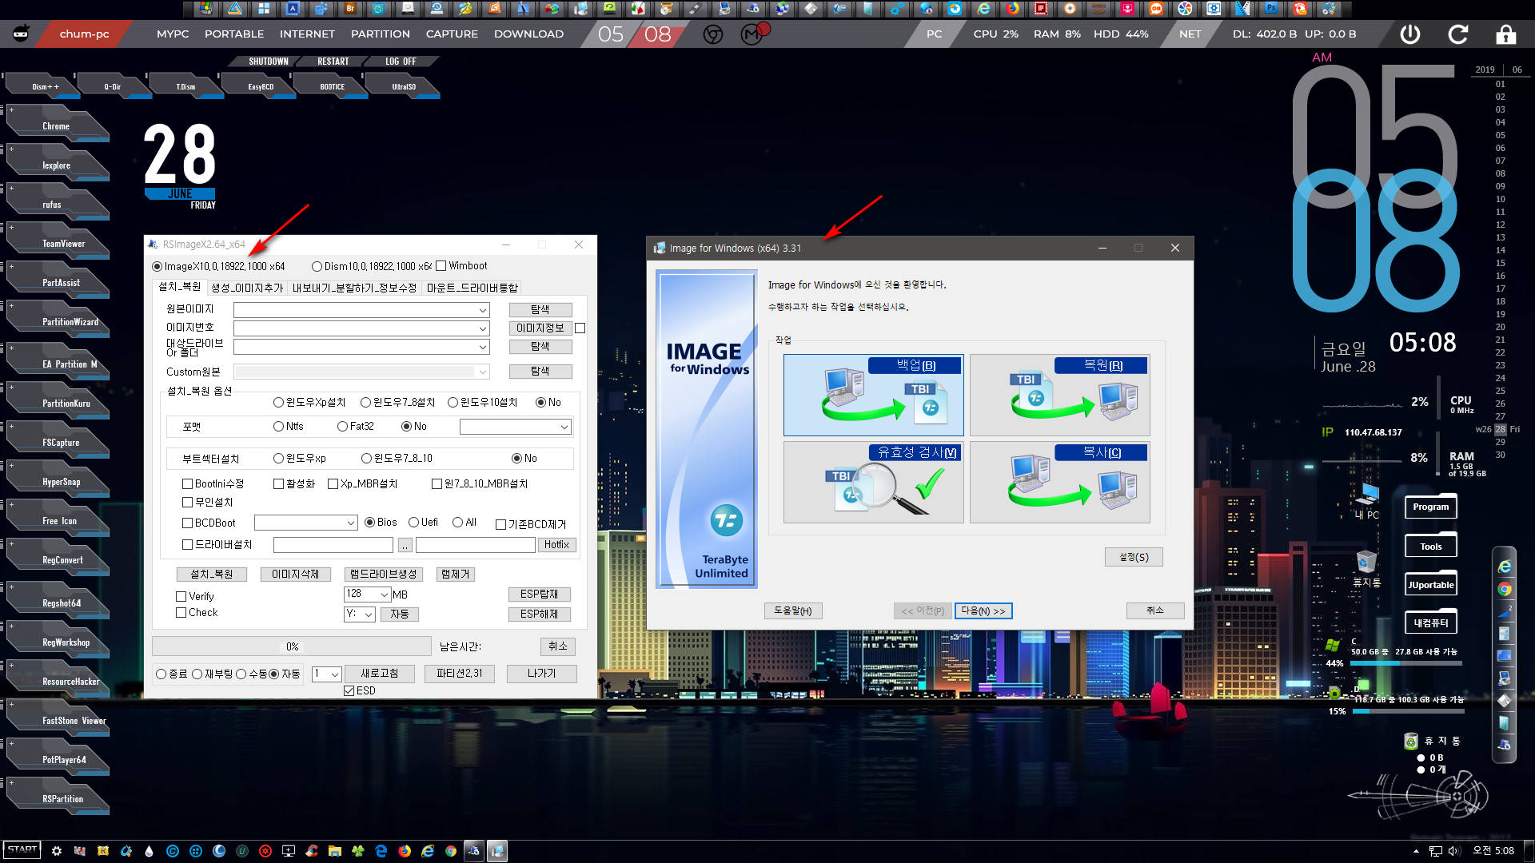
Task: Click the lock icon in top bar
Action: point(1505,34)
